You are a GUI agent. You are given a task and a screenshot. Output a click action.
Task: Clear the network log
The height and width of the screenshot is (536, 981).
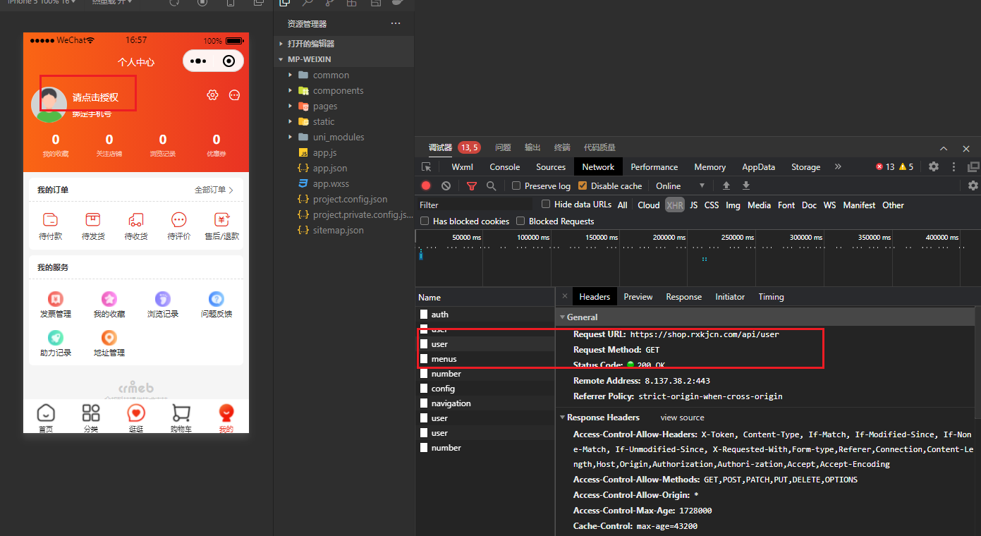point(446,185)
